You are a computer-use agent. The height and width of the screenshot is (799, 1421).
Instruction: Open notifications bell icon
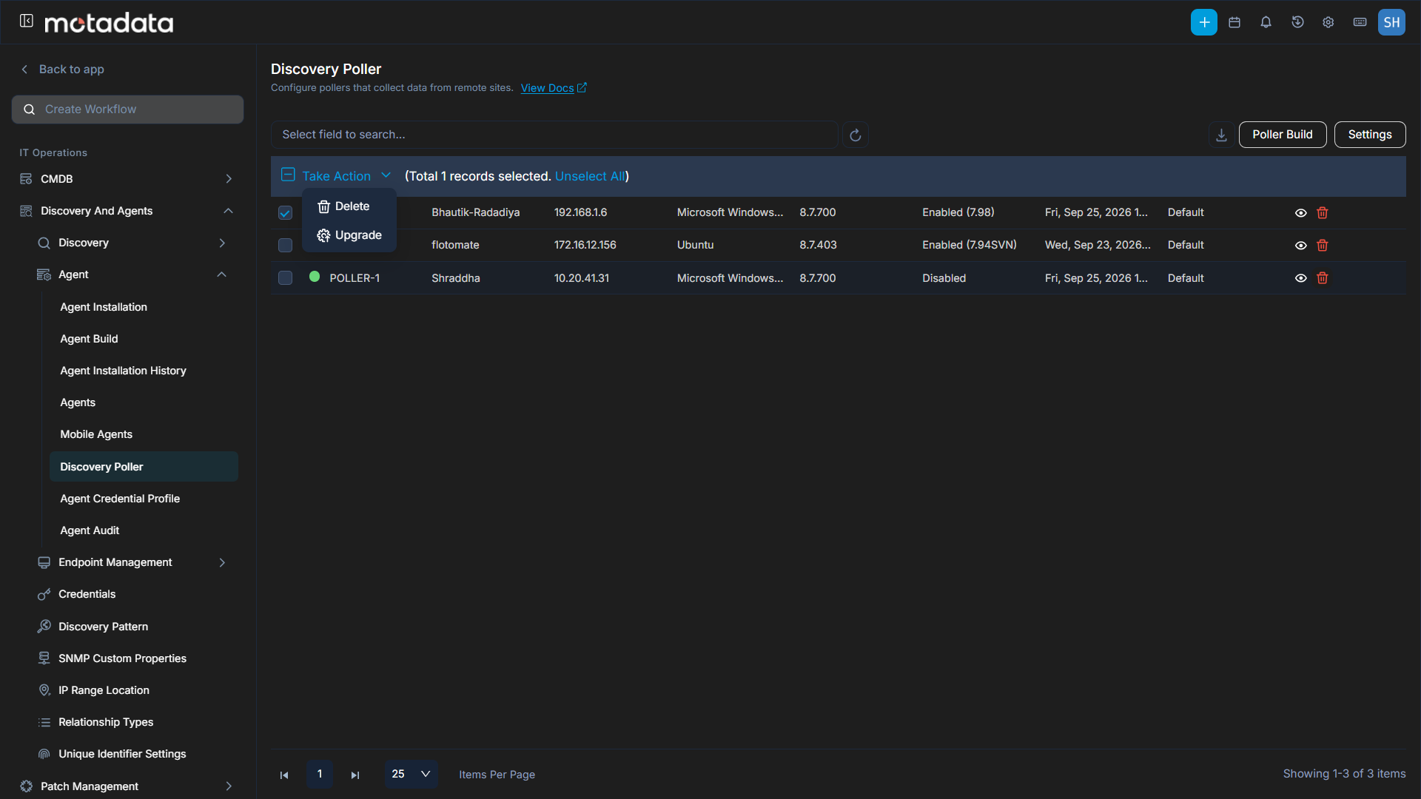point(1266,22)
